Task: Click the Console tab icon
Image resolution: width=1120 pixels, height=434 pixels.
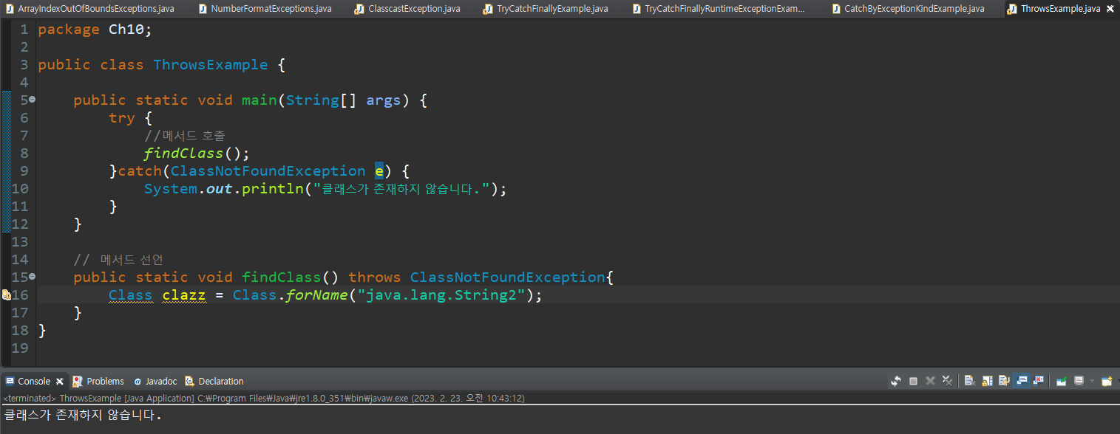Action: click(x=10, y=382)
